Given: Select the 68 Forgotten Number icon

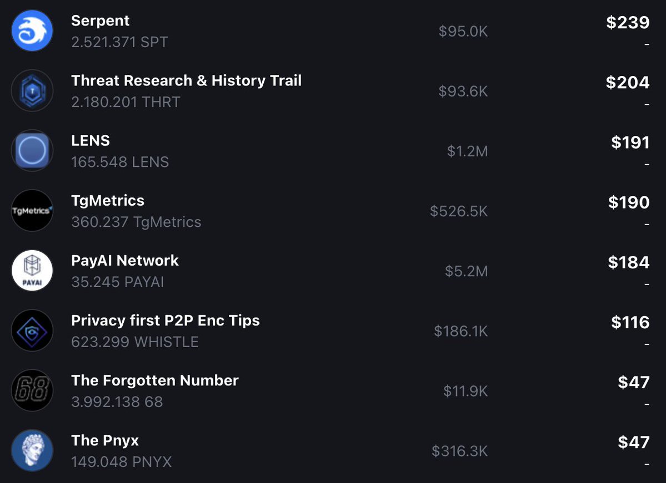Looking at the screenshot, I should point(32,391).
